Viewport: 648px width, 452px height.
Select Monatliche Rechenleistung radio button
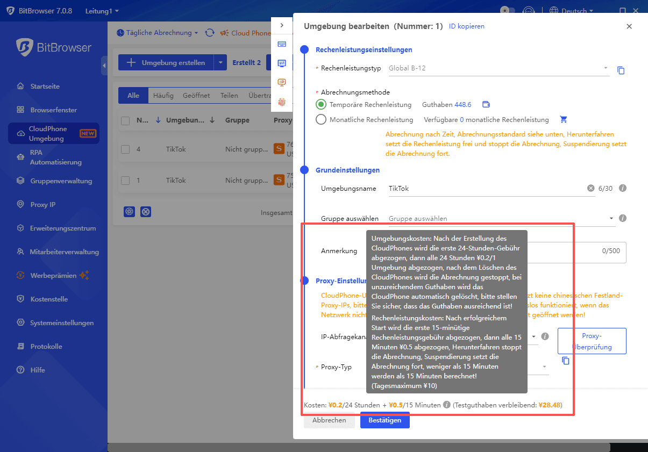[321, 120]
